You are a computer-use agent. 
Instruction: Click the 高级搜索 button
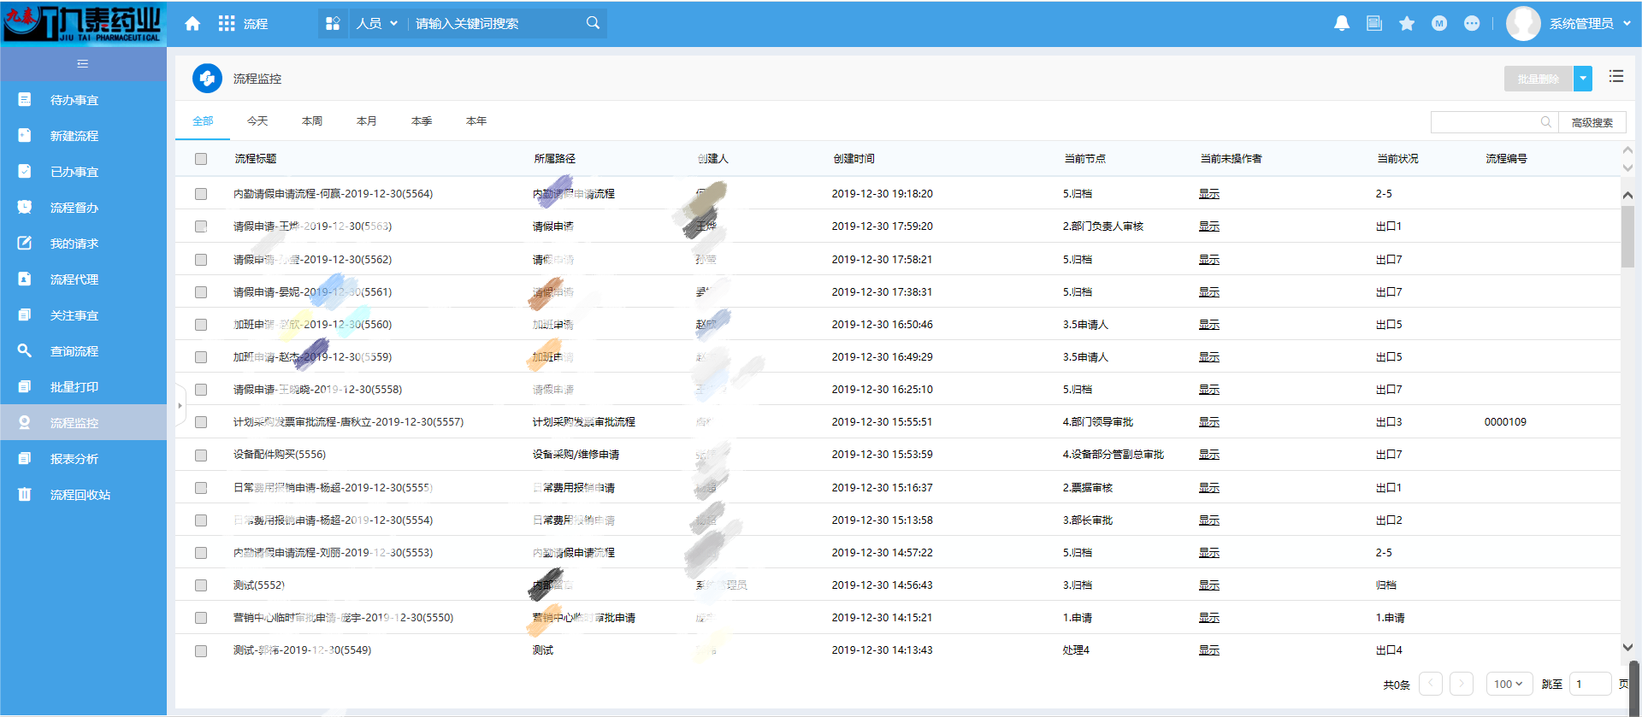coord(1592,122)
